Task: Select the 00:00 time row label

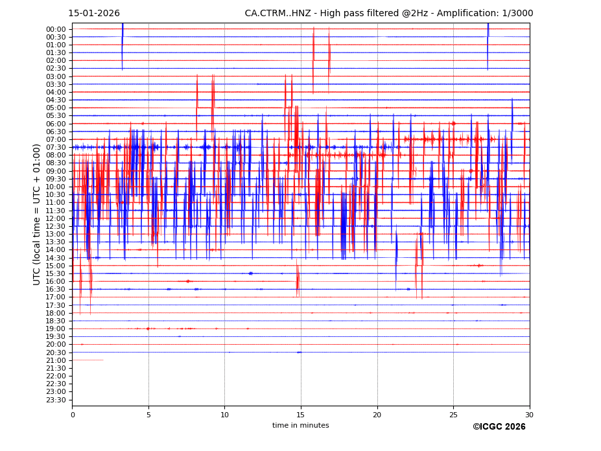Action: click(x=56, y=29)
